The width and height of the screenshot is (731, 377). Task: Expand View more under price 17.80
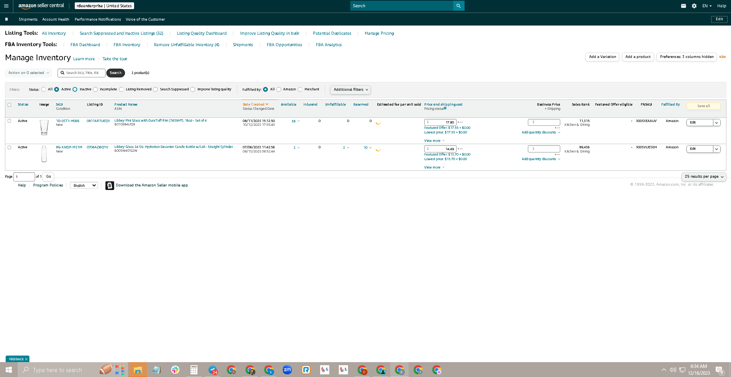coord(434,141)
